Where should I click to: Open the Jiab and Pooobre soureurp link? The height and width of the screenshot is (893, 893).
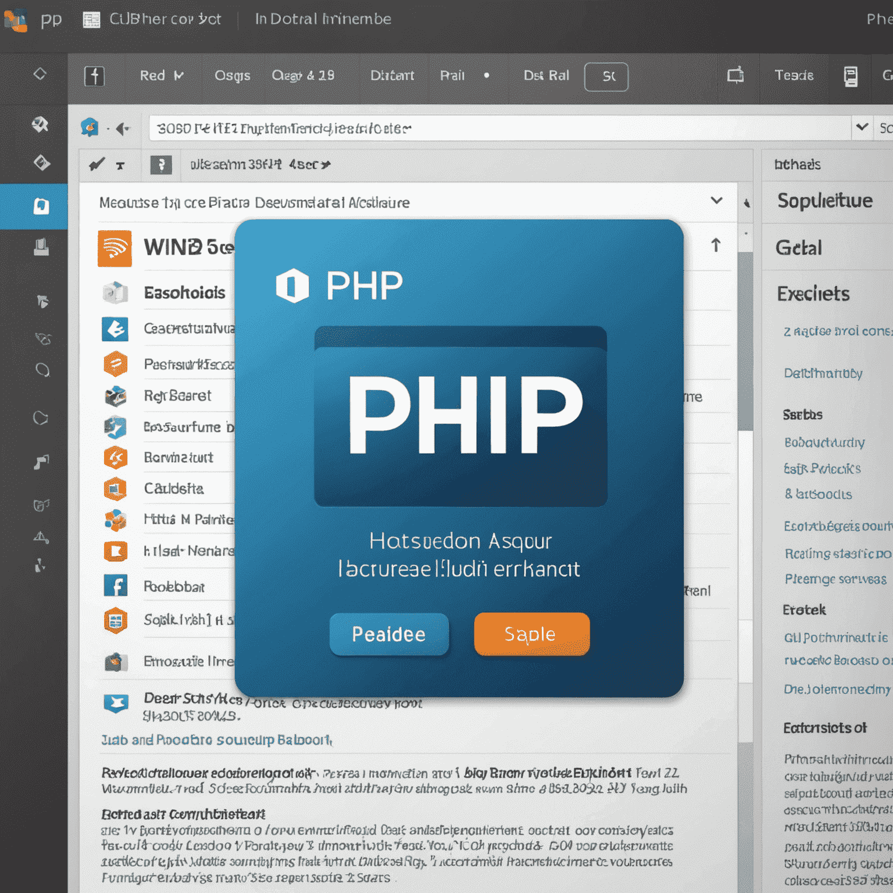pyautogui.click(x=217, y=740)
